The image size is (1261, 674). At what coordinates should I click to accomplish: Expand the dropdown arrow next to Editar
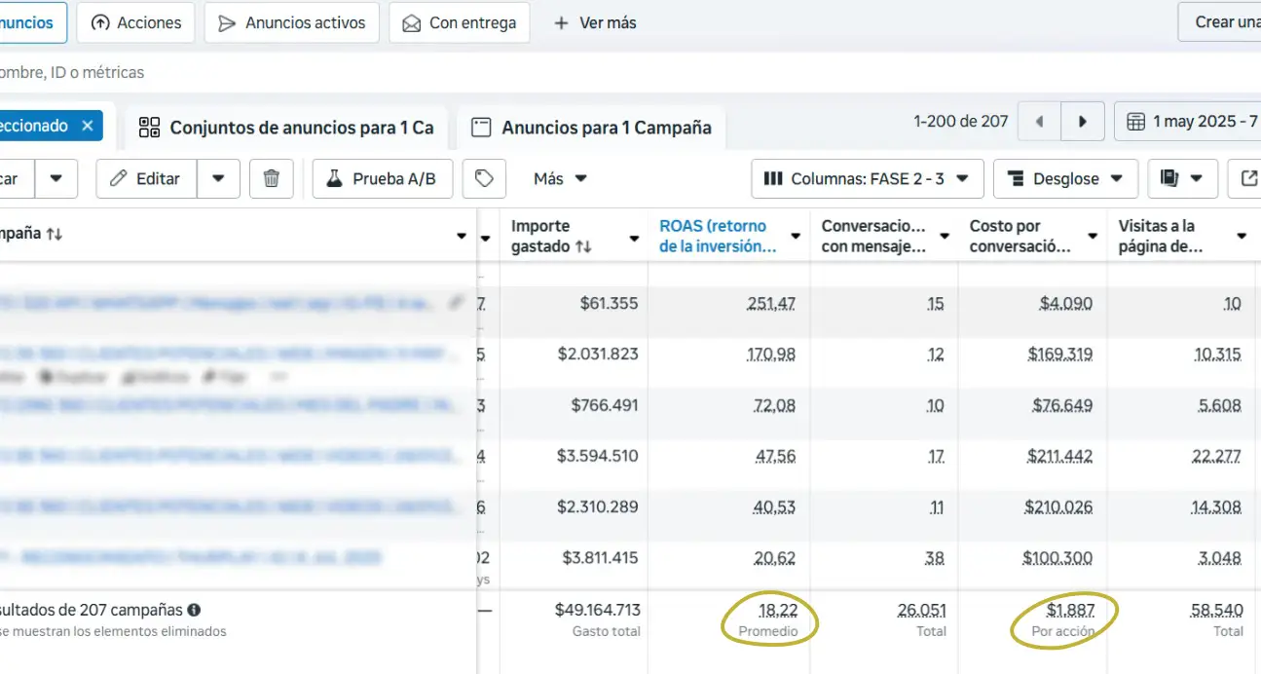[x=218, y=178]
